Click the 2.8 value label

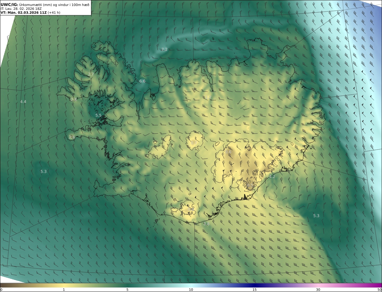74,99
